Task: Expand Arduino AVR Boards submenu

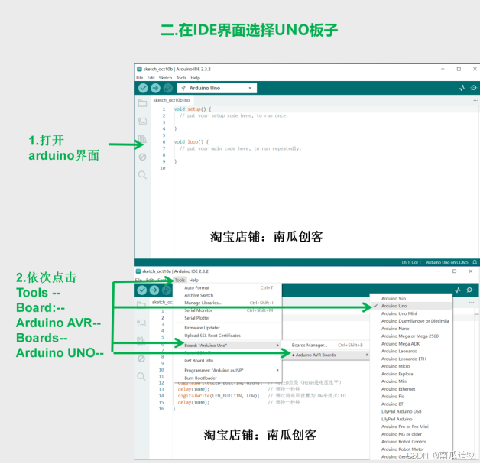Action: 326,355
